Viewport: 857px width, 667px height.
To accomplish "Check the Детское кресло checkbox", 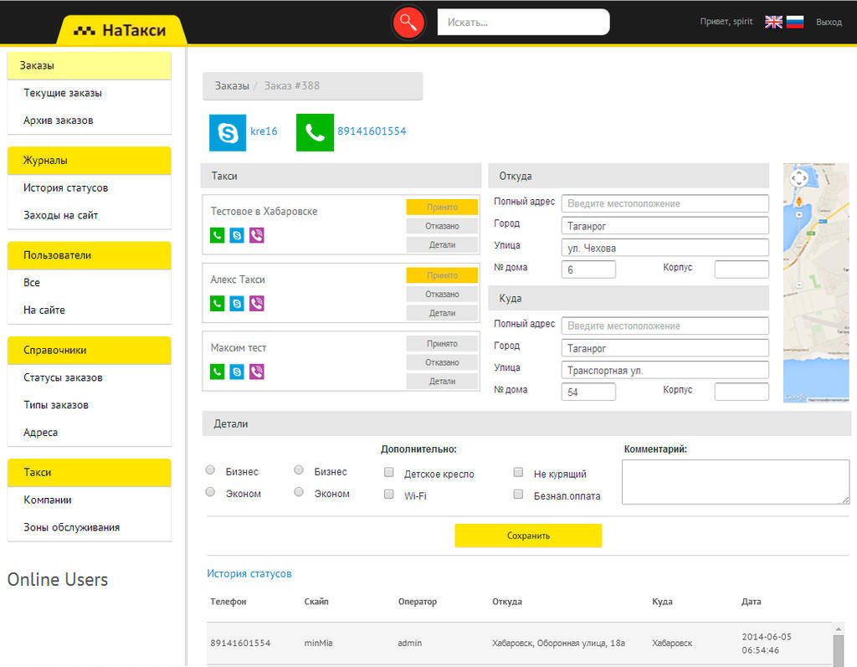I will point(389,472).
